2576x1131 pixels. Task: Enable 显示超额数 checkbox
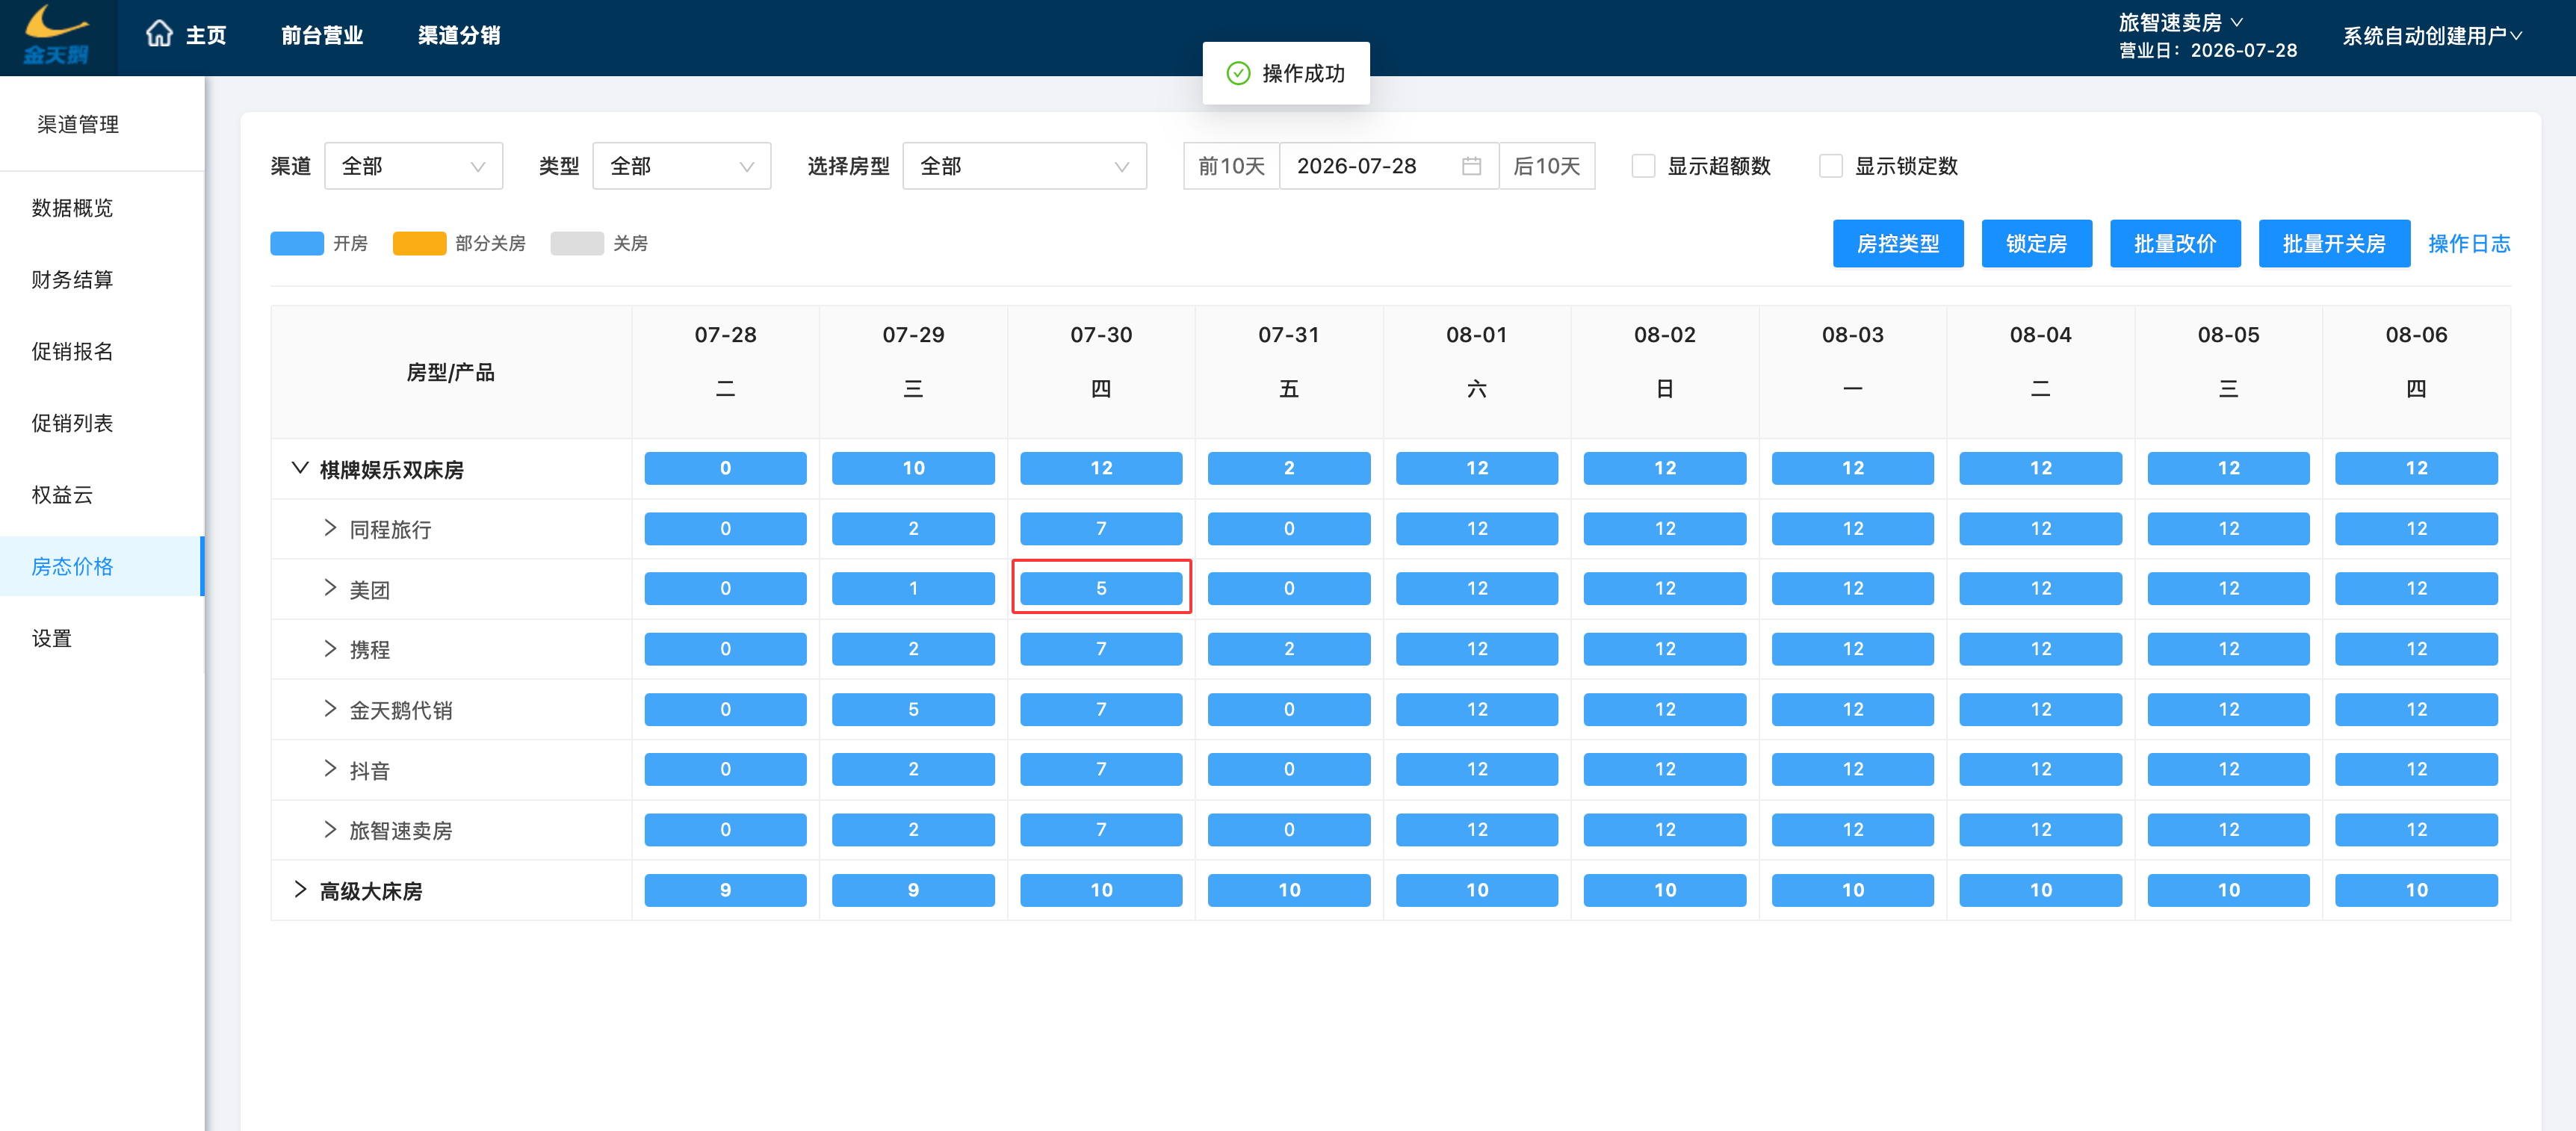click(x=1642, y=166)
